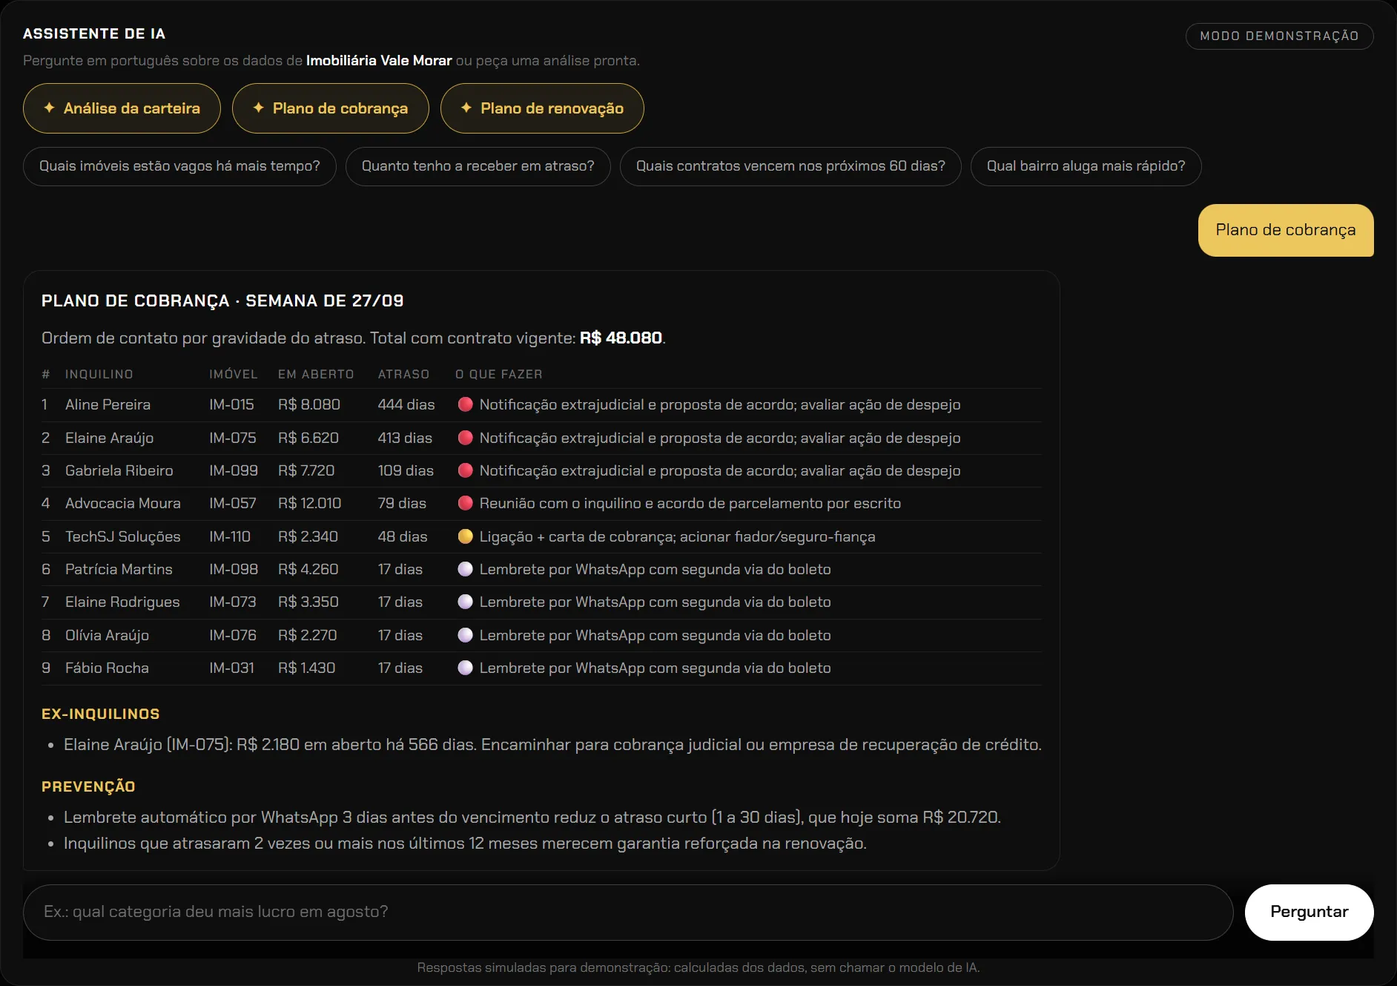Click the EX-INQUILINOS heading

coord(101,714)
